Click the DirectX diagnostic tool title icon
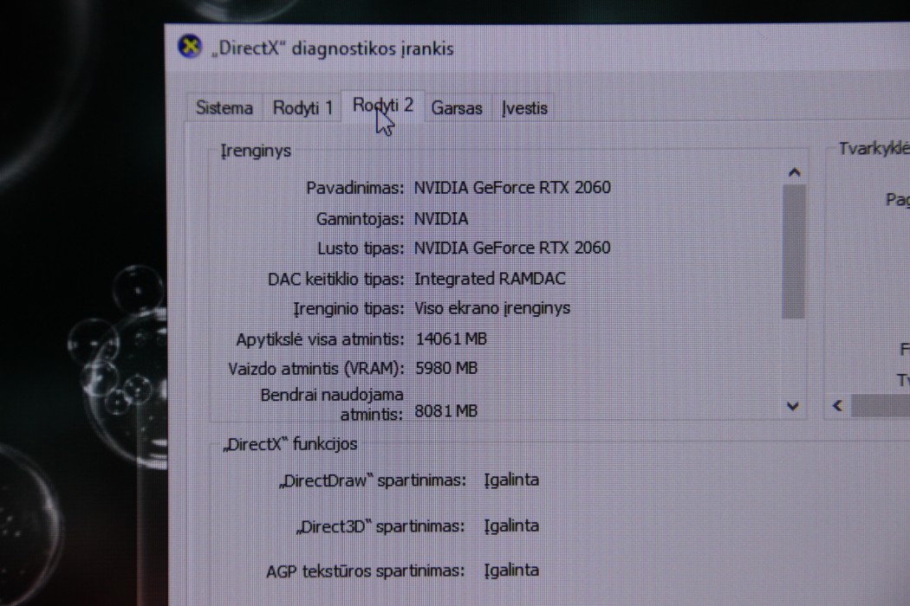The width and height of the screenshot is (910, 606). 189,47
